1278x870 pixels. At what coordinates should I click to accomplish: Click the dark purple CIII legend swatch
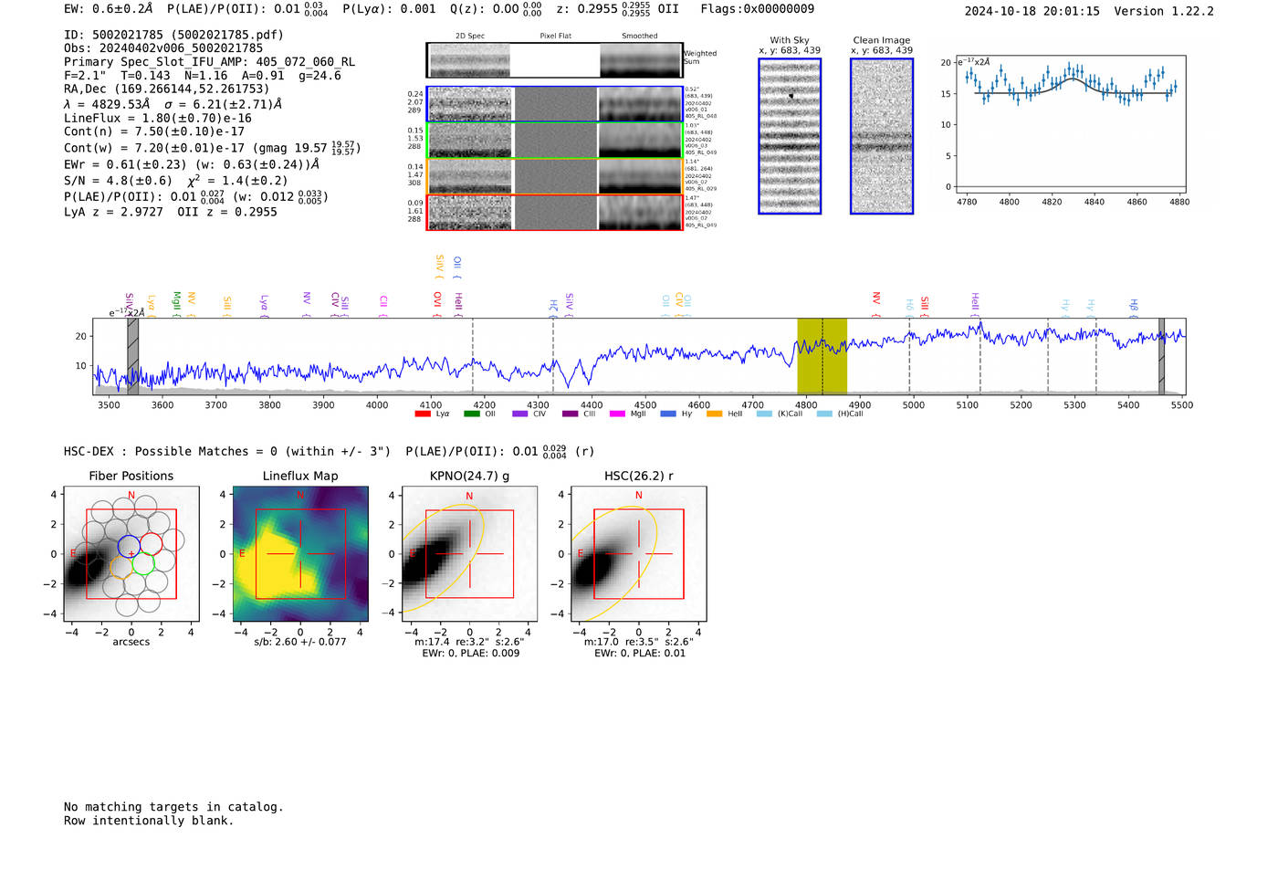[x=570, y=414]
